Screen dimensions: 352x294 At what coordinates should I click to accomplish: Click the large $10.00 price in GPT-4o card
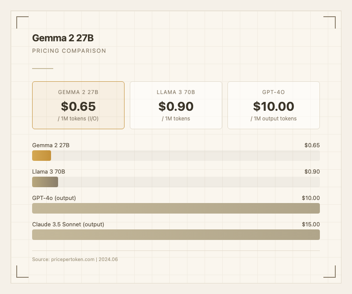tap(274, 106)
